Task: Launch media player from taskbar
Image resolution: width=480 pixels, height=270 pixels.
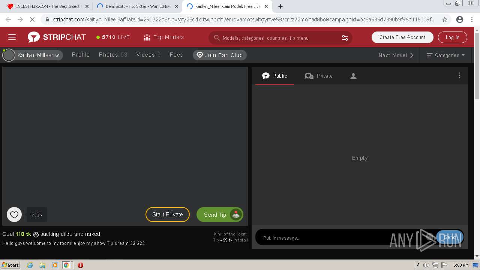Action: [x=55, y=265]
